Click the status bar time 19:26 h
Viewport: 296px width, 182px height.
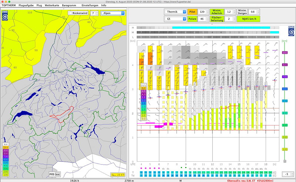coord(75,181)
